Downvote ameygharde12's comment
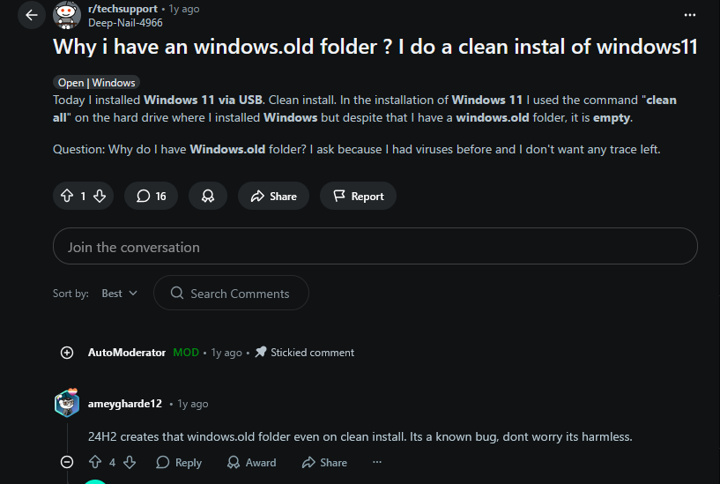720x484 pixels. (x=129, y=462)
